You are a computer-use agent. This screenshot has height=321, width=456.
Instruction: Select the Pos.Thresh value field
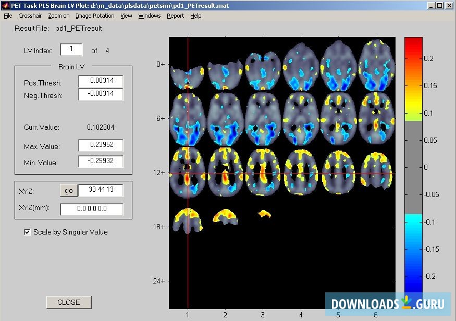[x=101, y=81]
